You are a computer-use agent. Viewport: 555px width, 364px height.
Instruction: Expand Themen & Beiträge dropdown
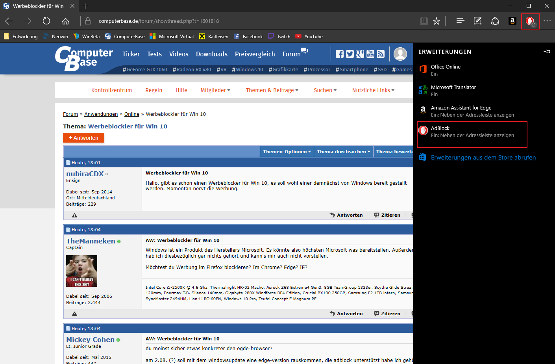pos(272,90)
